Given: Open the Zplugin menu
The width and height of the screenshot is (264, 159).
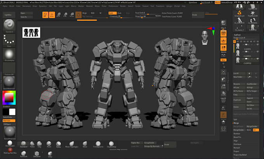Looking at the screenshot, I should (x=169, y=6).
